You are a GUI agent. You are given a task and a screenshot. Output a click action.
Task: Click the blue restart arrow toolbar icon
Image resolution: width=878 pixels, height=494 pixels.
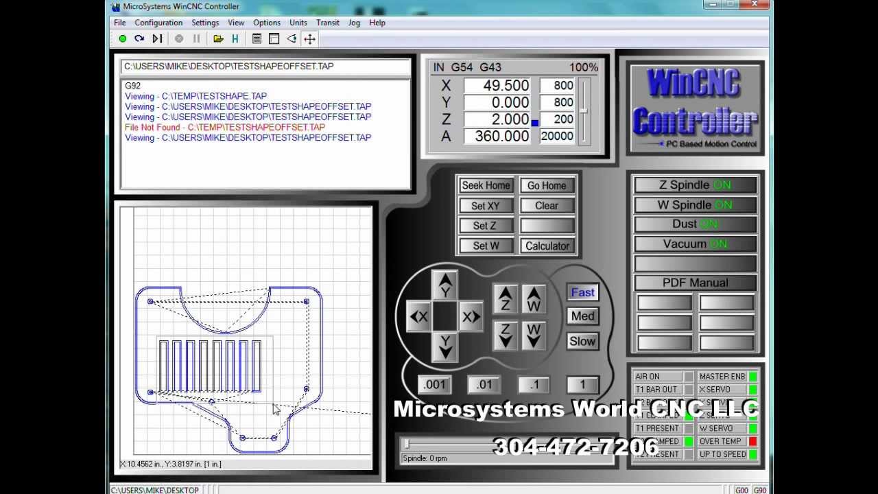click(x=139, y=39)
